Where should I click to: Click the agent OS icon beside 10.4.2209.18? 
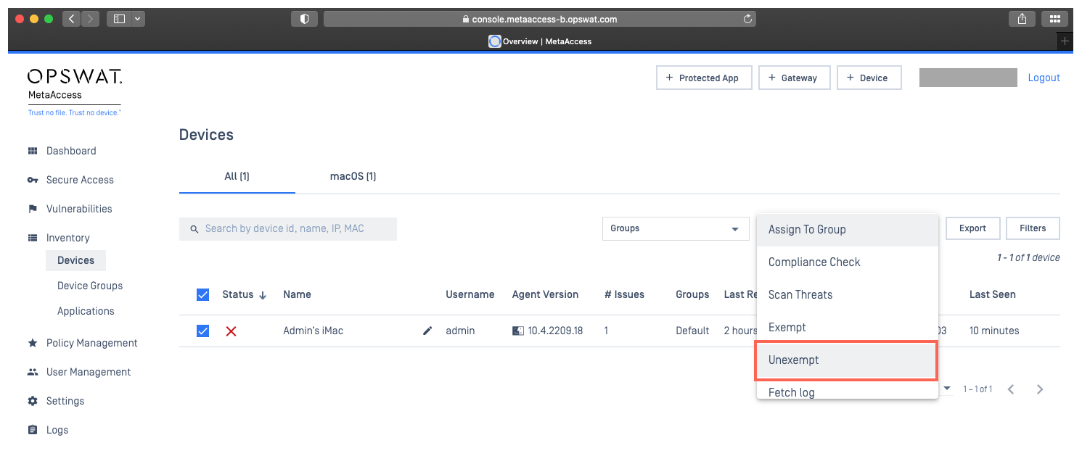click(518, 331)
